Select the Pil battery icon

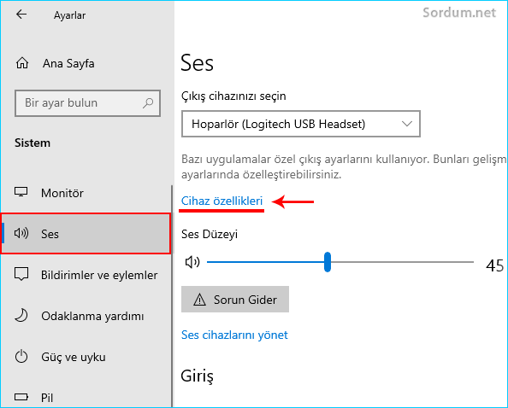[21, 397]
